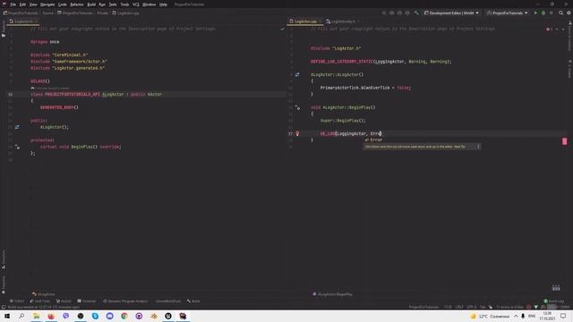The height and width of the screenshot is (322, 573).
Task: Open the Event Log
Action: click(x=554, y=301)
